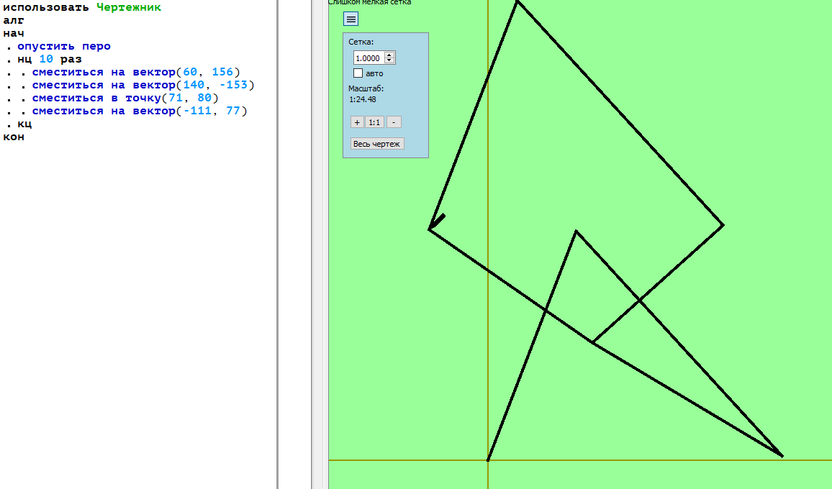Enable the авто grid checkbox

[x=358, y=73]
